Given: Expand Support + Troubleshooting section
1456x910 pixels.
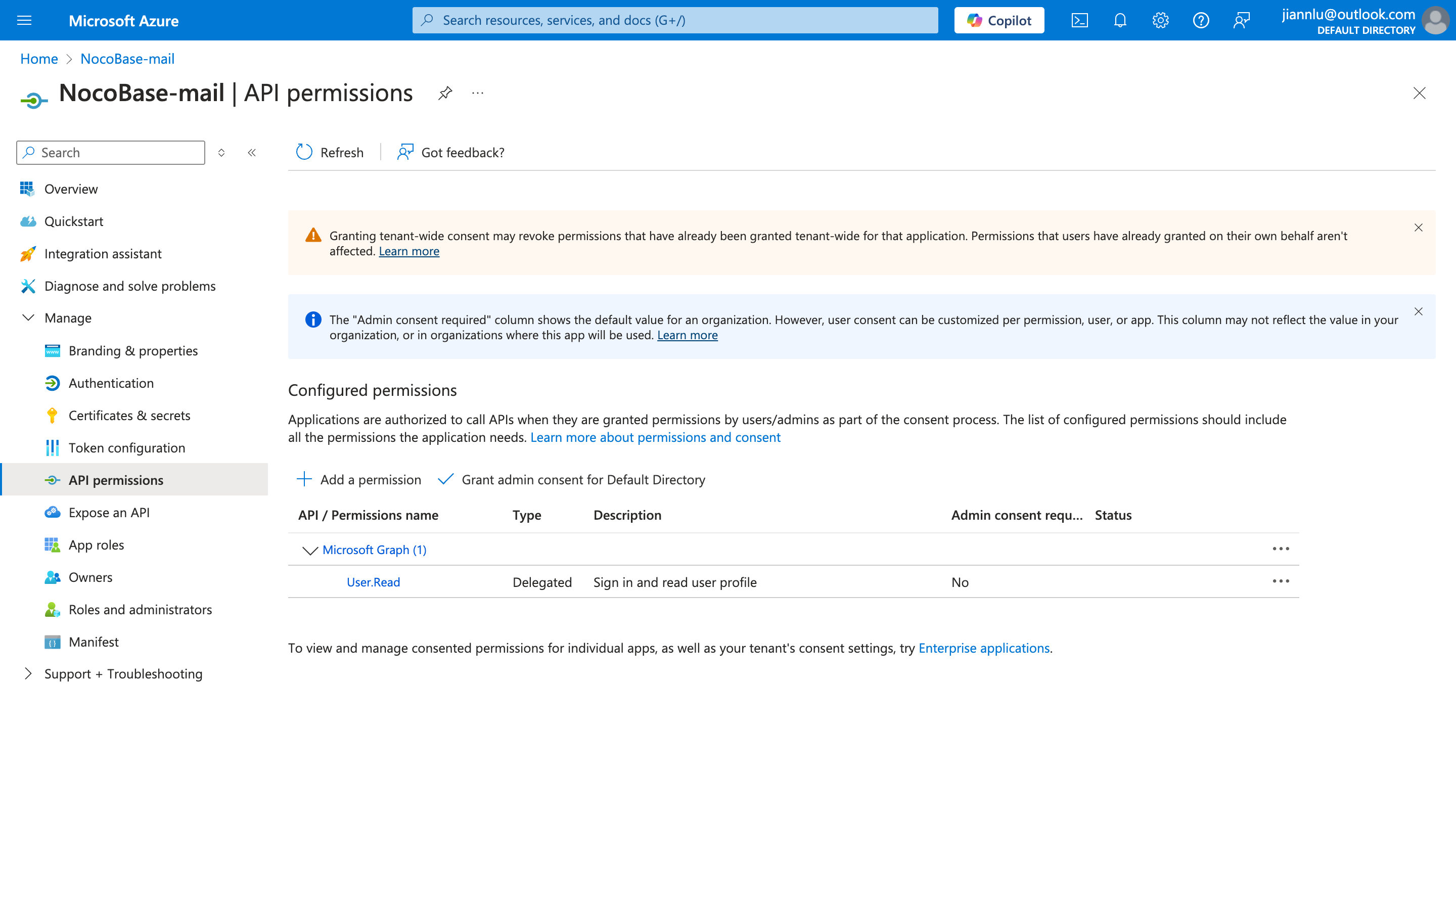Looking at the screenshot, I should click(28, 673).
